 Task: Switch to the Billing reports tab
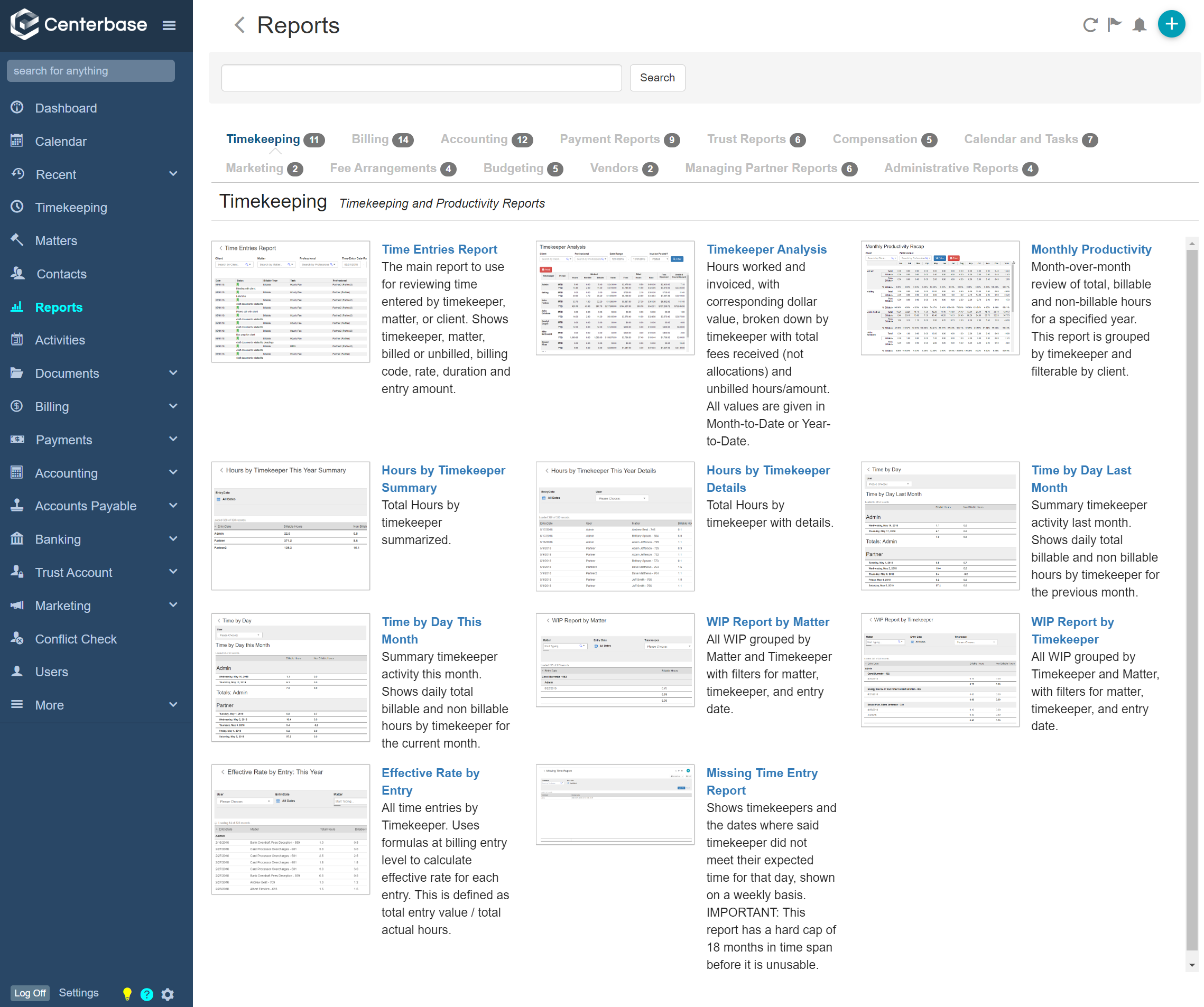[370, 139]
